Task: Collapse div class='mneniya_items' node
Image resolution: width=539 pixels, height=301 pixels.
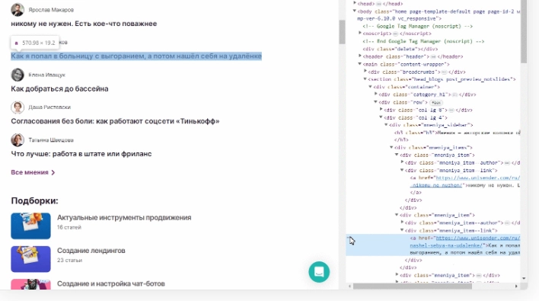Action: coord(391,147)
